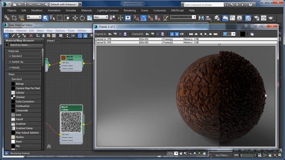Collapse the Materials group in browser
285x160 pixels.
pos(7,51)
